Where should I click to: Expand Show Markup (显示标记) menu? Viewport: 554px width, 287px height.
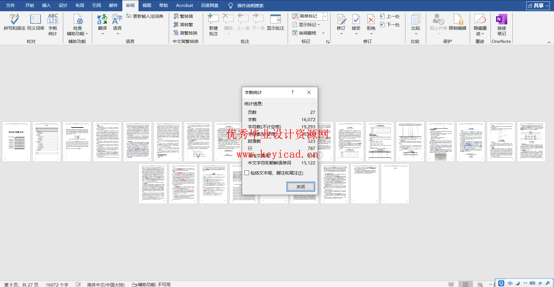[306, 25]
